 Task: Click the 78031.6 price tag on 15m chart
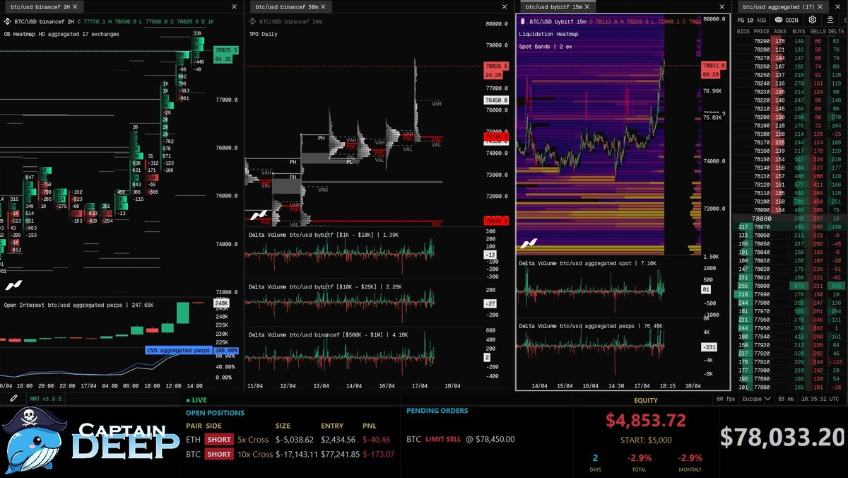pos(714,66)
